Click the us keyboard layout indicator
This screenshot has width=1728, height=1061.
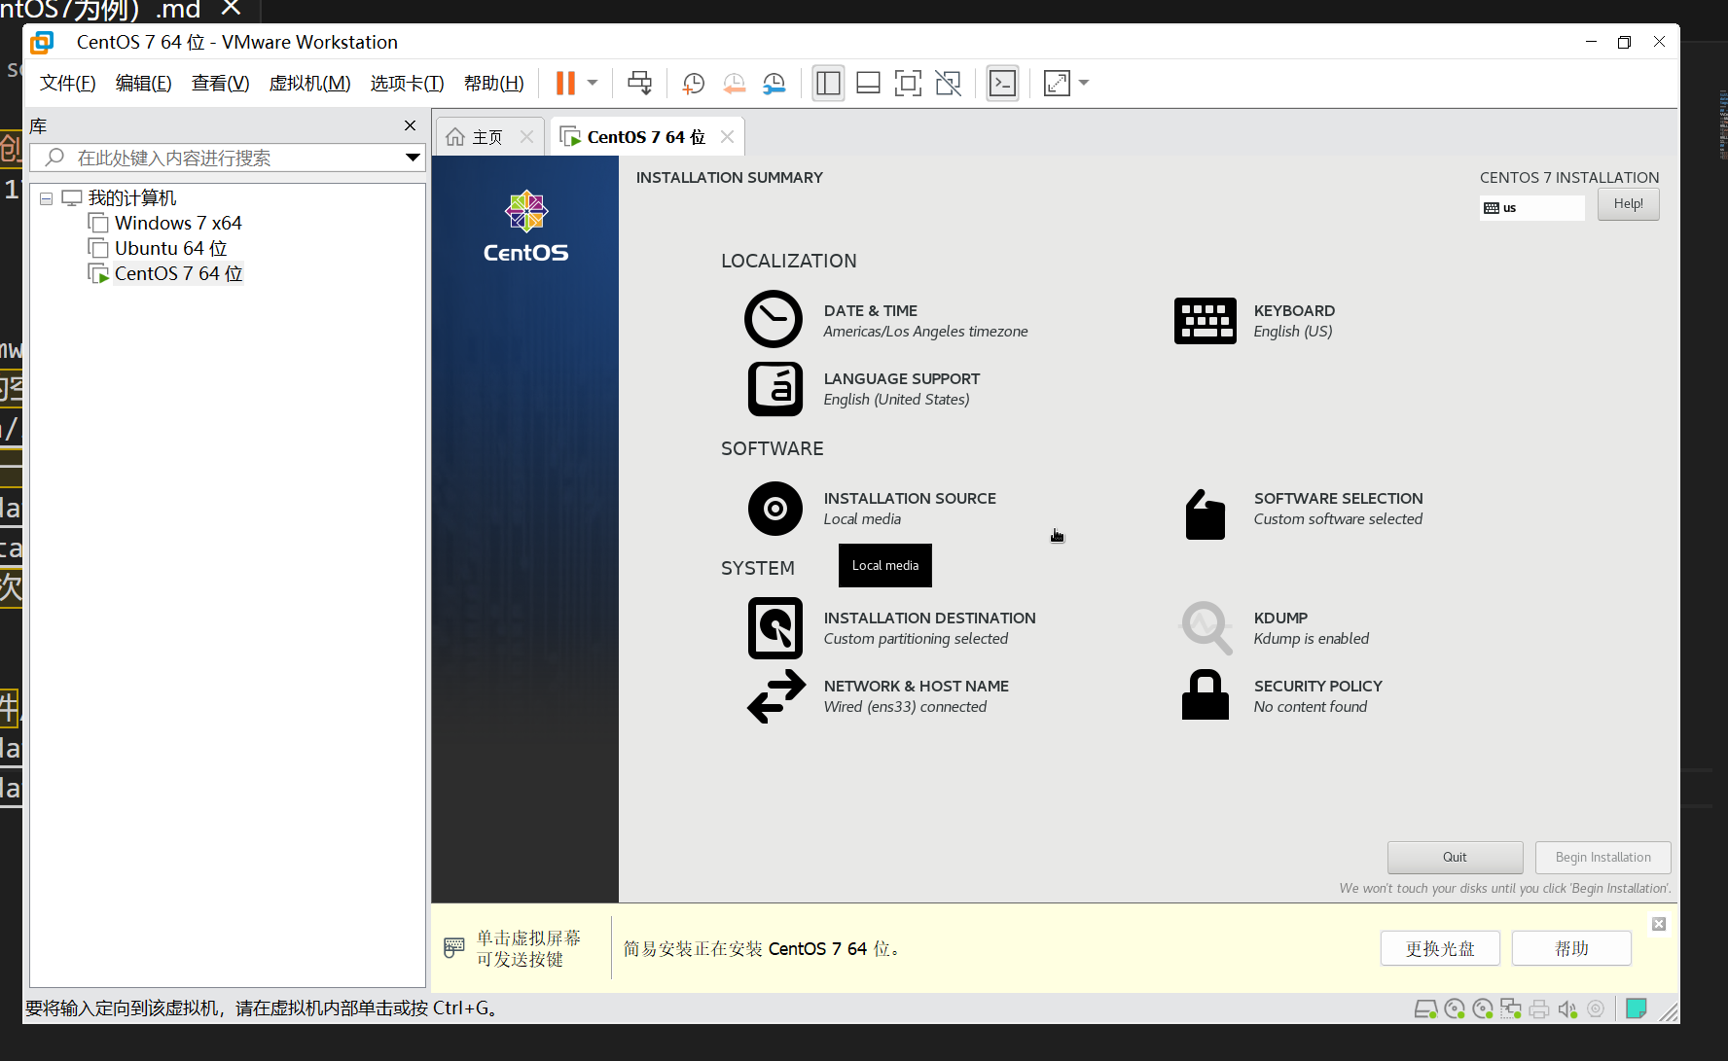point(1532,208)
